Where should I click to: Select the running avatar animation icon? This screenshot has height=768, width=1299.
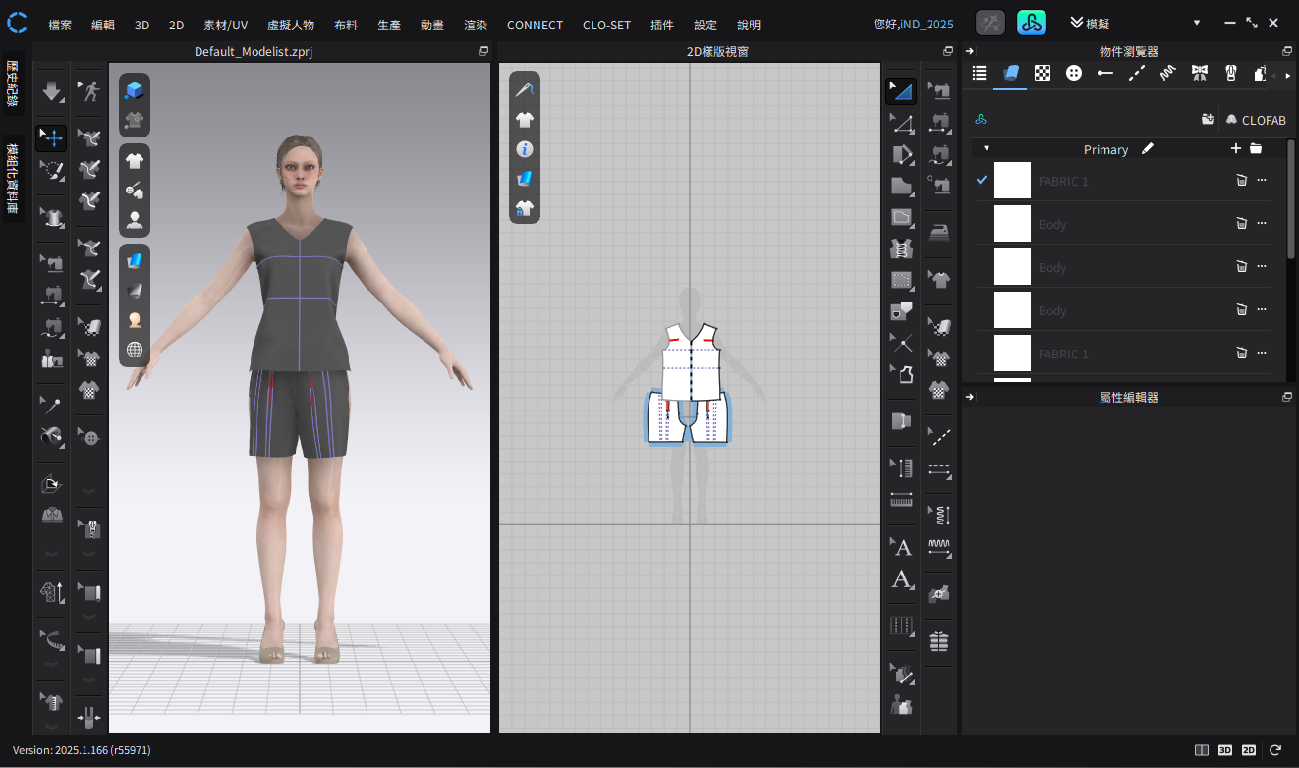[90, 91]
